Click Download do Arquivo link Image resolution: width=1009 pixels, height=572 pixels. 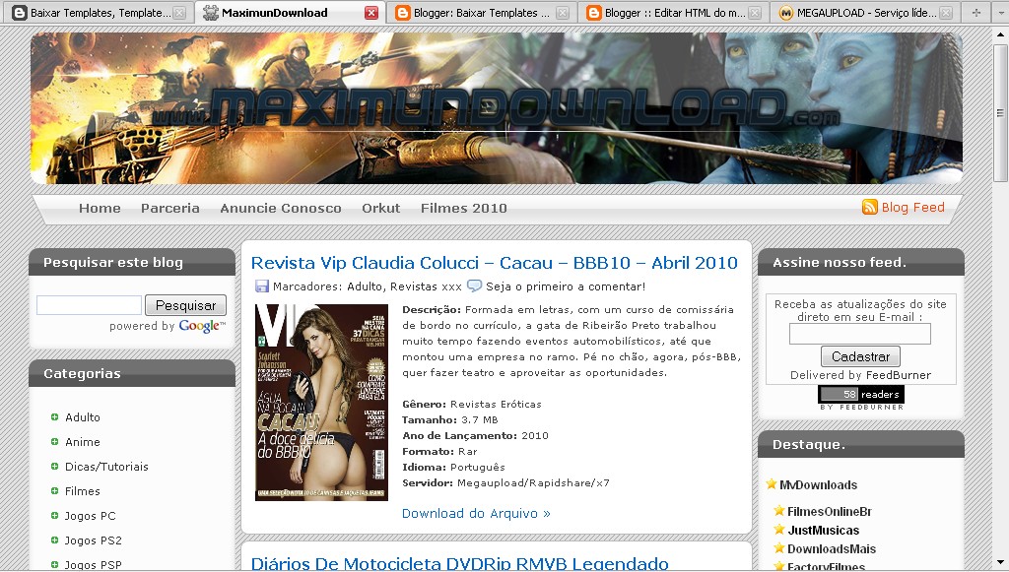pos(476,513)
